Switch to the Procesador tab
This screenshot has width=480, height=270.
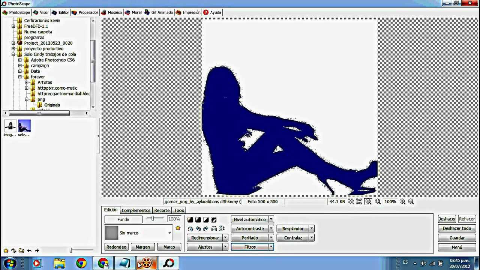pos(85,12)
